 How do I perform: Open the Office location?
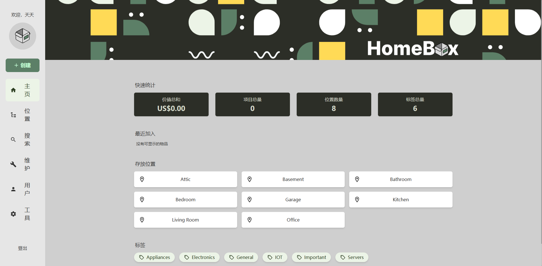293,220
